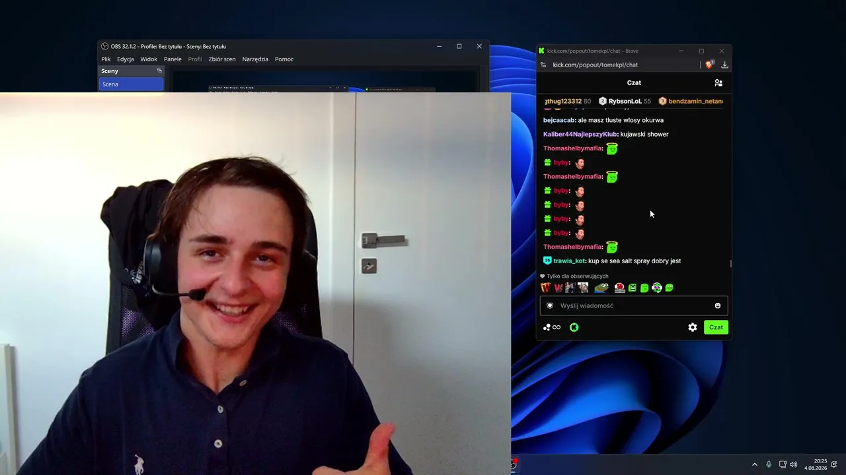Pop out the Sceny dock panel

159,71
